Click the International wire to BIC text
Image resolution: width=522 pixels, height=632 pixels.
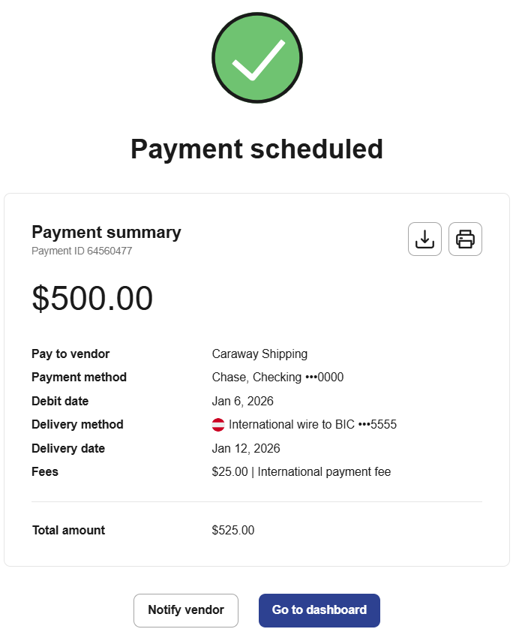click(312, 425)
